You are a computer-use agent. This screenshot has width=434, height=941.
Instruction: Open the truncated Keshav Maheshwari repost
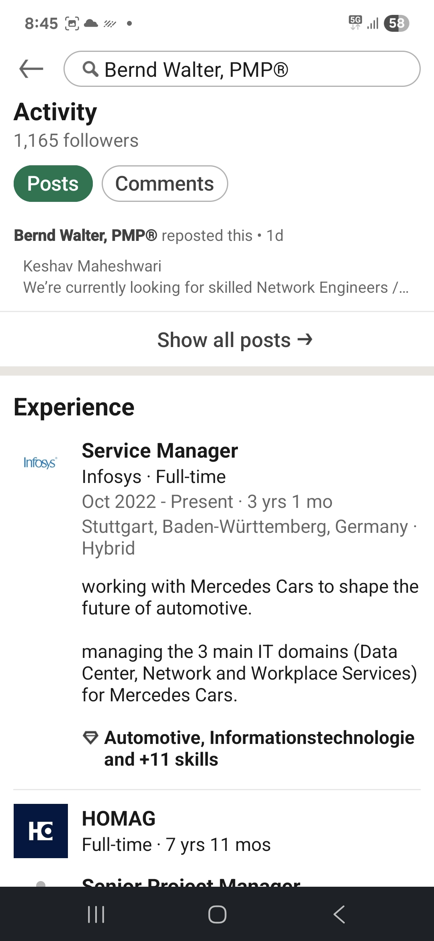[216, 277]
